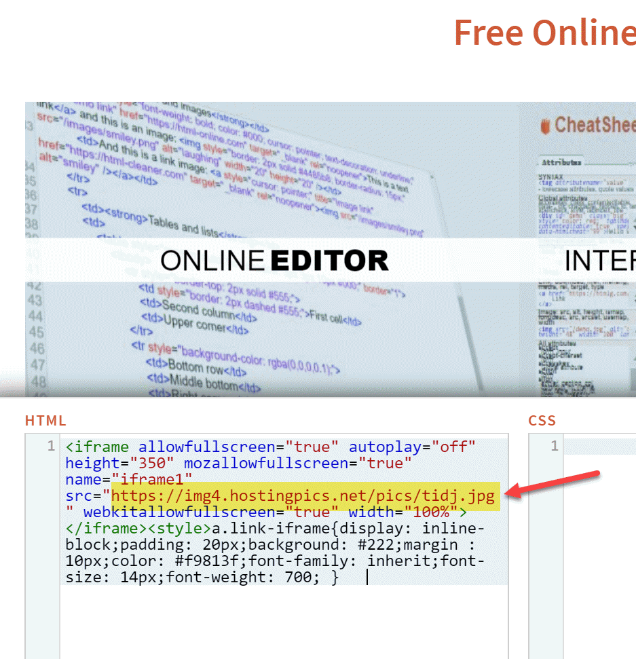Screen dimensions: 636x659
Task: Click the red arrow annotation
Action: pos(555,485)
